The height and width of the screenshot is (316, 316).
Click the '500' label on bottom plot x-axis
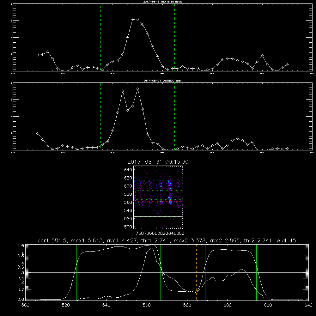pos(25,305)
